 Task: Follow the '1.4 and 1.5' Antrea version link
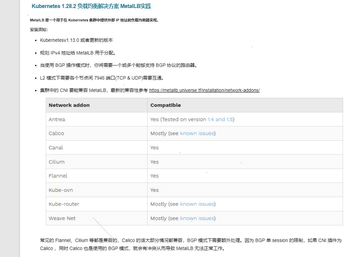(x=220, y=119)
